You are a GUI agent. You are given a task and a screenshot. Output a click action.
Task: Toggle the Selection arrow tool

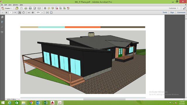[x=20, y=12]
